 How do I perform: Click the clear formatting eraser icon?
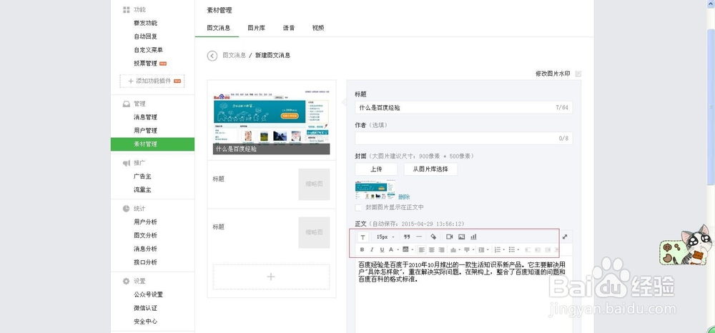tap(433, 237)
